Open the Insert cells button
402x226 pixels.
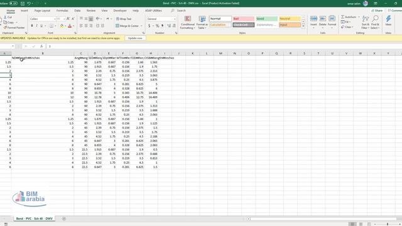pos(313,22)
